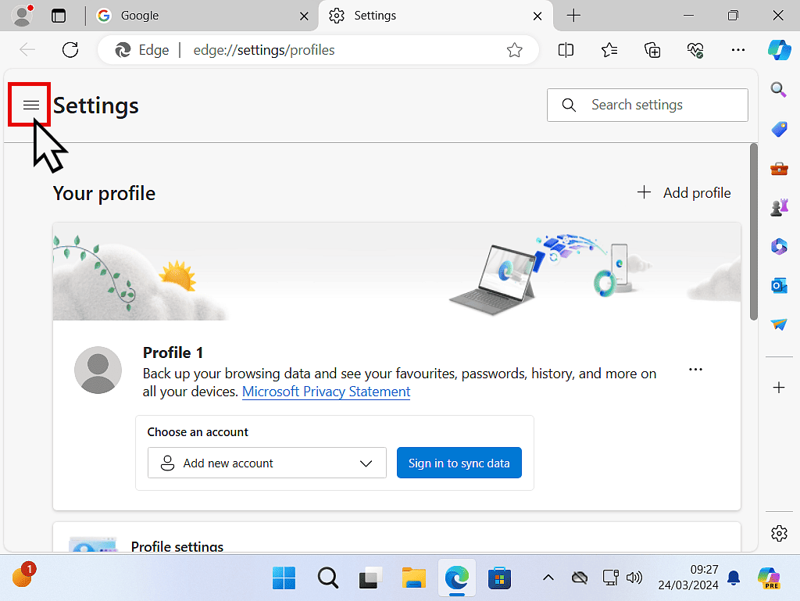The width and height of the screenshot is (800, 601).
Task: Open Games chess icon in sidebar
Action: 779,207
